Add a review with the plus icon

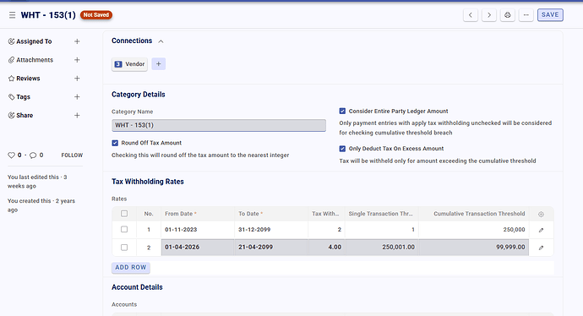click(77, 79)
